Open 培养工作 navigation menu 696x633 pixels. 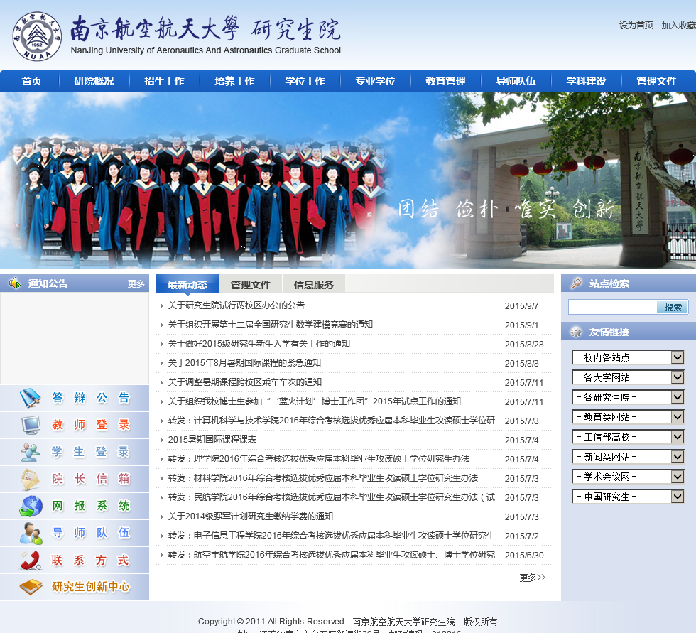[234, 81]
